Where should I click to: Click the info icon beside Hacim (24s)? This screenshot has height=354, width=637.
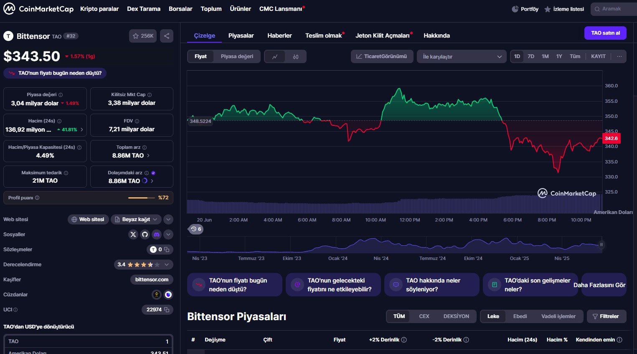coord(59,121)
